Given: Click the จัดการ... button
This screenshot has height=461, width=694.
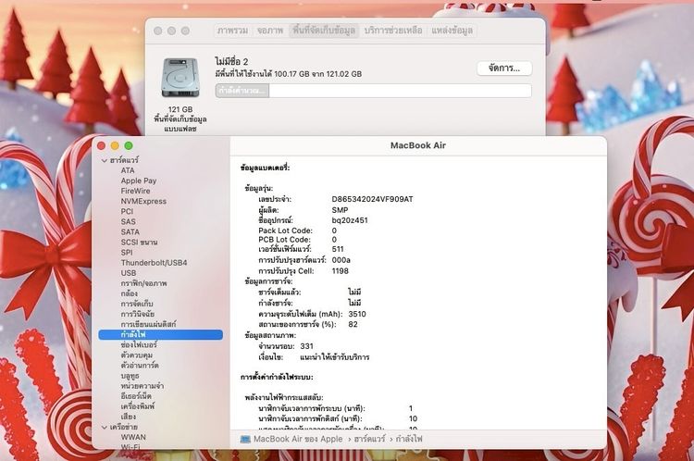Looking at the screenshot, I should click(504, 69).
